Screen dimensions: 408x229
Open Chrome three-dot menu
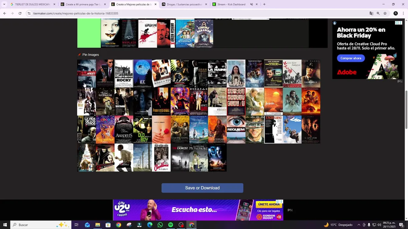403,13
